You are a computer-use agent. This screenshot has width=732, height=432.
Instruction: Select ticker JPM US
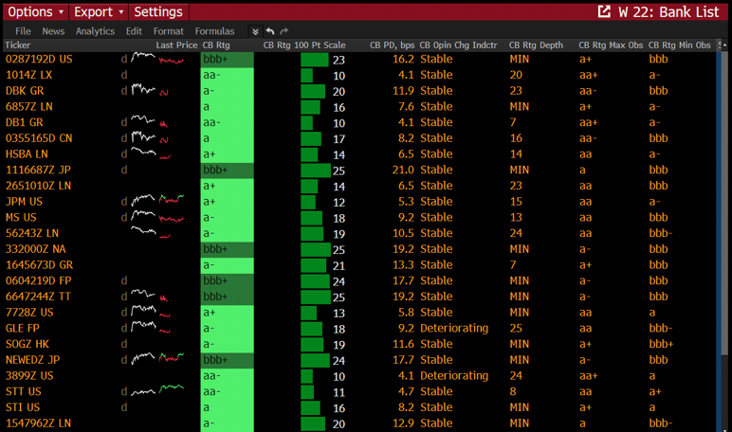(24, 202)
